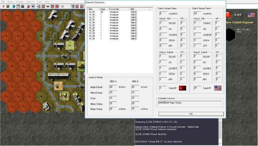Click the "has been eliminated" log line
Viewport: 258px width, 146px height.
coord(159,142)
